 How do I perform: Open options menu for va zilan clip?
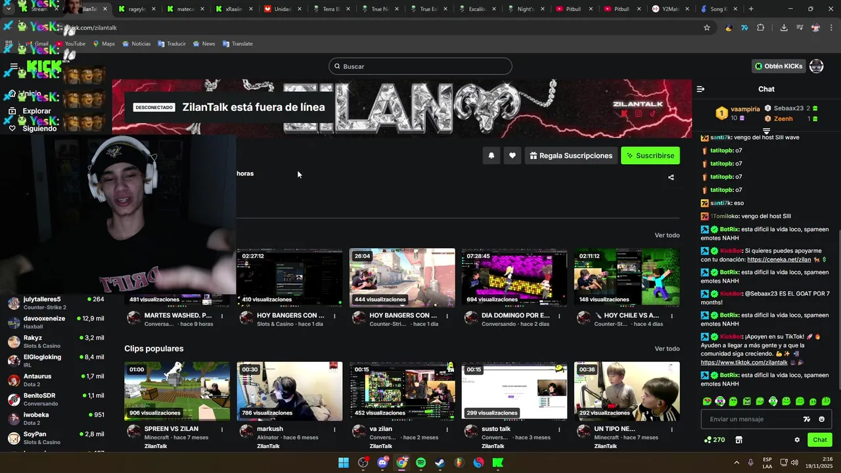coord(447,430)
